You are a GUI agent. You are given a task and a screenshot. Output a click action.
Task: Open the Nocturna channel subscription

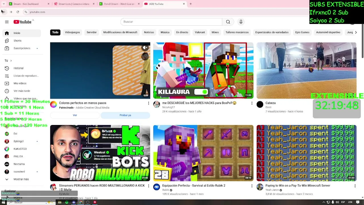[x=22, y=164]
